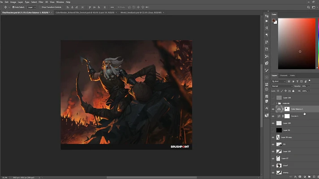319x179 pixels.
Task: Click the Opacity value field
Action: point(304,86)
